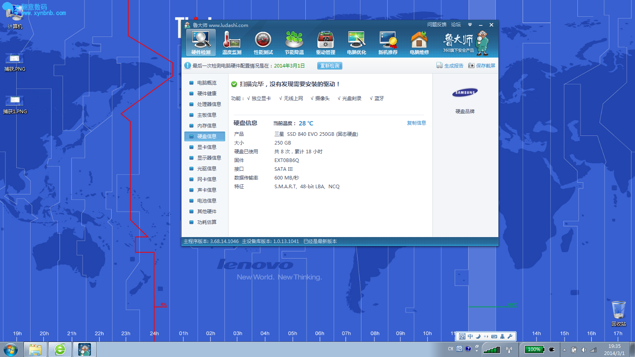Click 保存截屏 to save screenshot
The image size is (635, 357).
(482, 66)
